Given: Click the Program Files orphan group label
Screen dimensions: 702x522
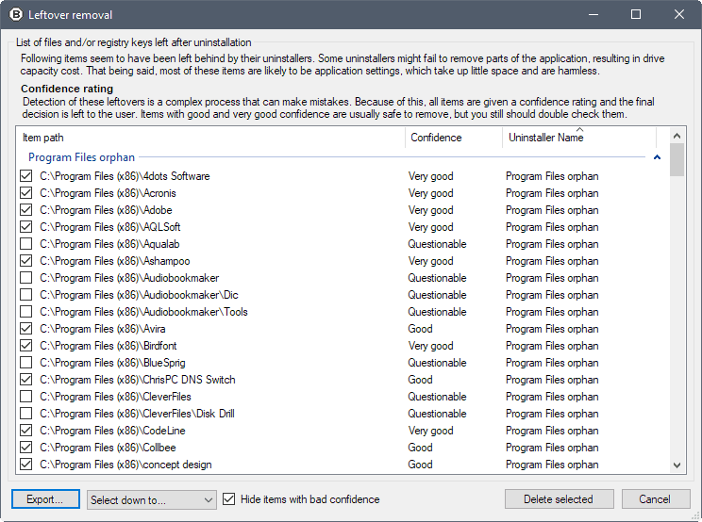Looking at the screenshot, I should pos(81,157).
